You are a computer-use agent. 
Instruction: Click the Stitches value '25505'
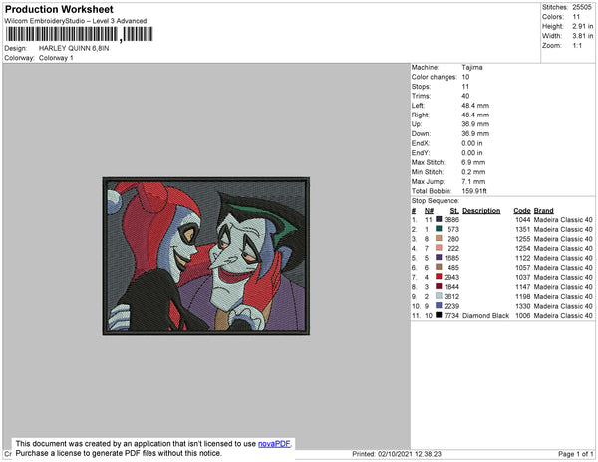click(x=582, y=7)
